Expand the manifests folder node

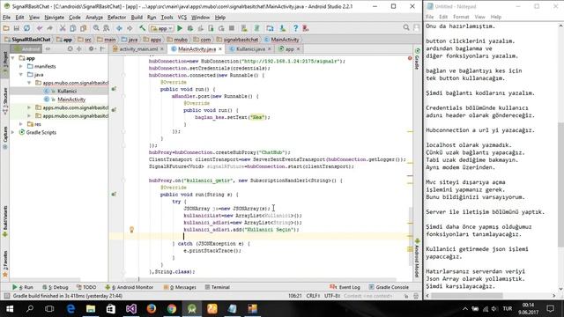pyautogui.click(x=21, y=66)
